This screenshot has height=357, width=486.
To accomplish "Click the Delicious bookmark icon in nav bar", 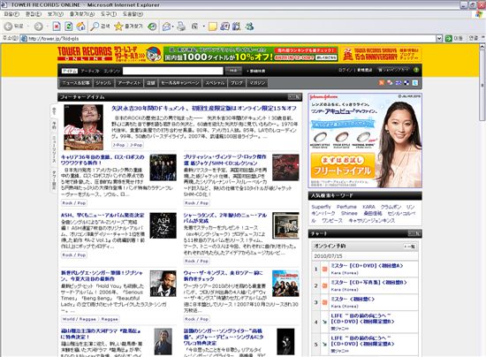I will pos(406,83).
